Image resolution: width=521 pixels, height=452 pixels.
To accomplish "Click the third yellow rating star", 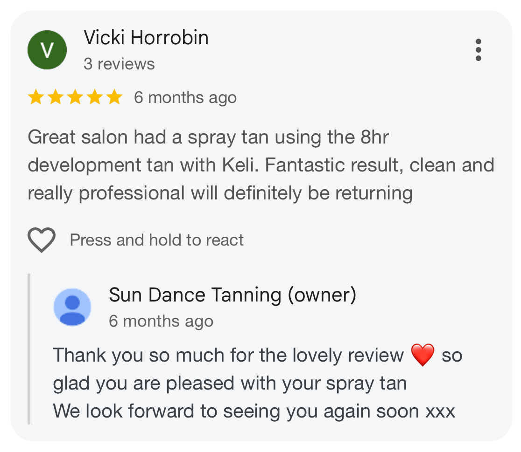I will pos(76,97).
